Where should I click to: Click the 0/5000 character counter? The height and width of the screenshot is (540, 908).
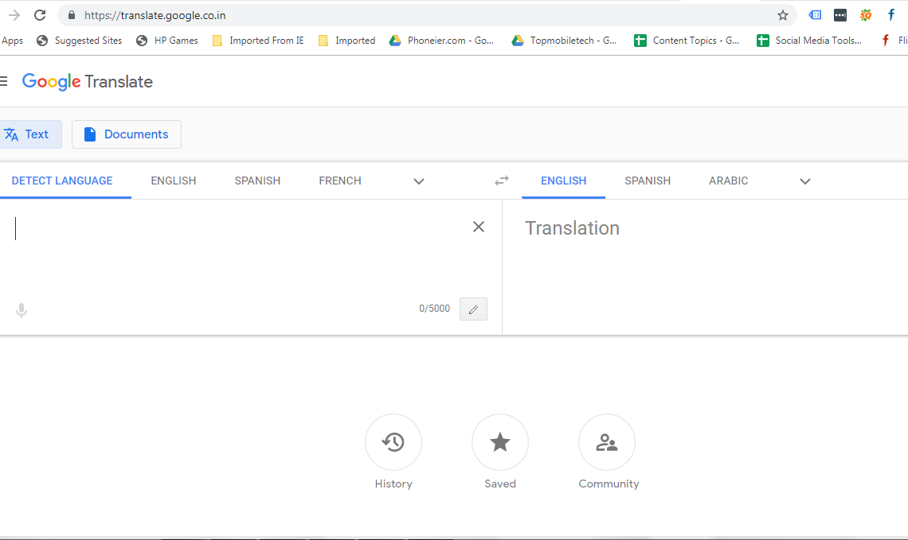(x=434, y=309)
